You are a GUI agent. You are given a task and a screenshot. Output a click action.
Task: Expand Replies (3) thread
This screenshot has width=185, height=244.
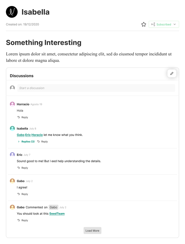pos(26,142)
